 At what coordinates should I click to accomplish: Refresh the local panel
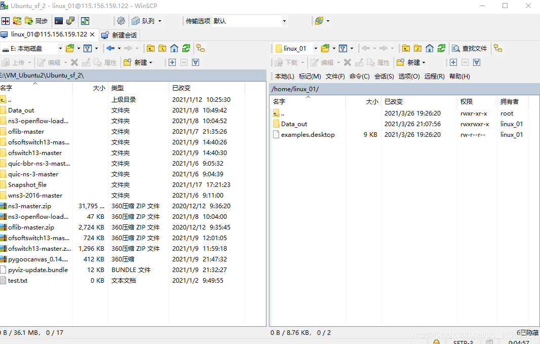[x=186, y=49]
